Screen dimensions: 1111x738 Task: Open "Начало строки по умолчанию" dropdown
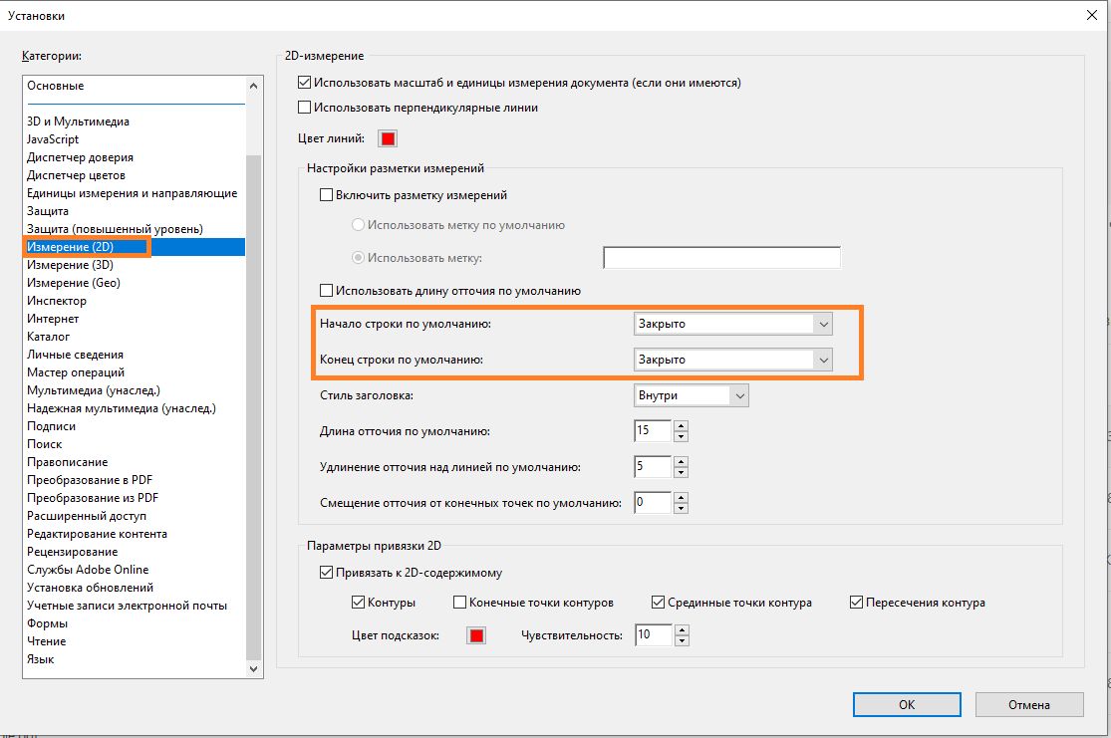pyautogui.click(x=732, y=324)
